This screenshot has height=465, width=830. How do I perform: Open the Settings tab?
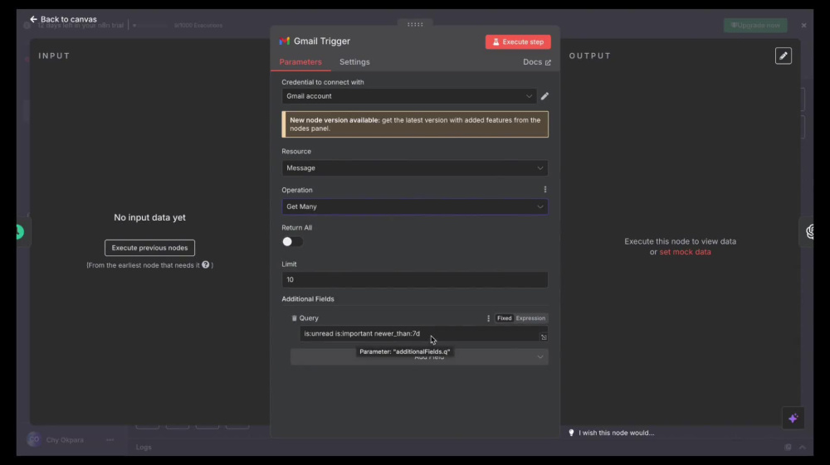[354, 62]
